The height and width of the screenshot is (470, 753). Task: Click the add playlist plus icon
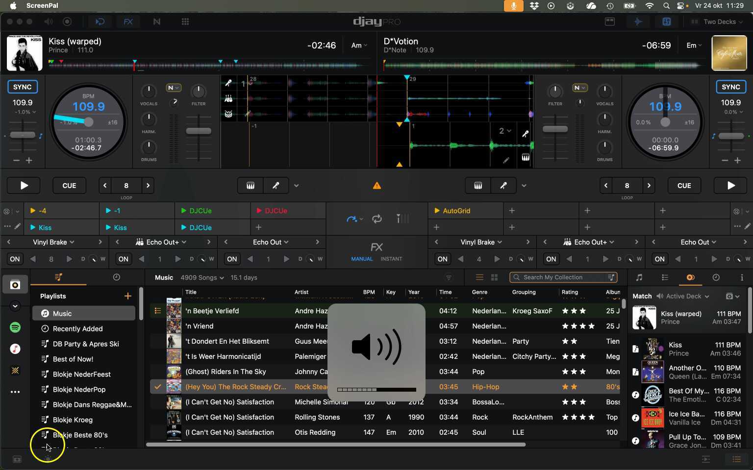pyautogui.click(x=127, y=296)
